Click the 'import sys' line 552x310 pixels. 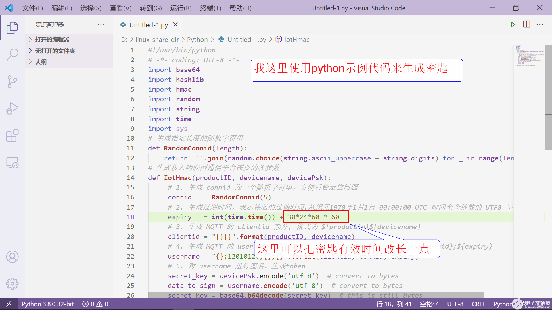(168, 129)
